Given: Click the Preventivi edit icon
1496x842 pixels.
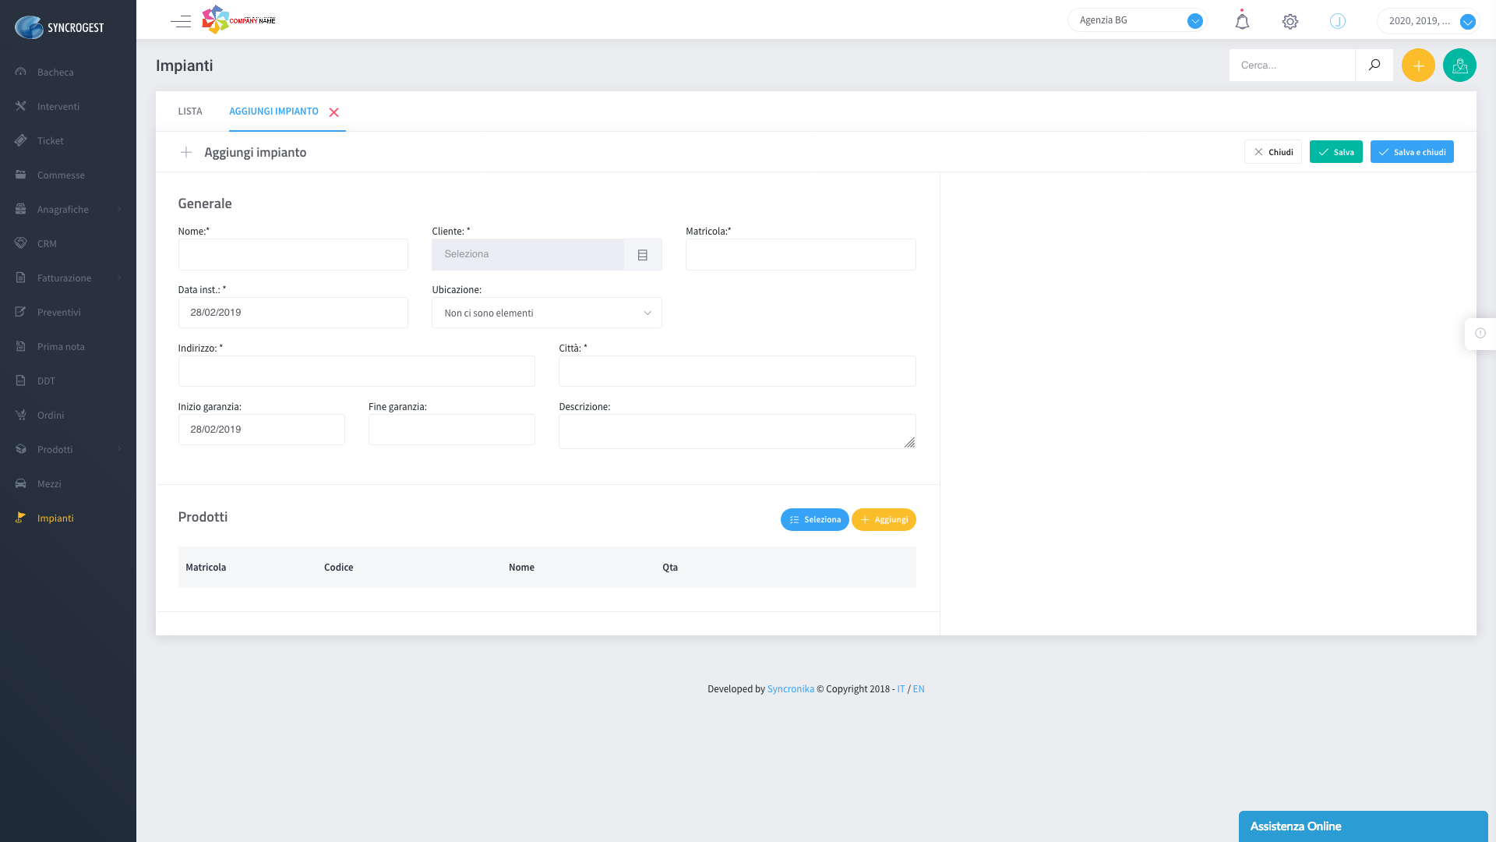Looking at the screenshot, I should click(21, 312).
